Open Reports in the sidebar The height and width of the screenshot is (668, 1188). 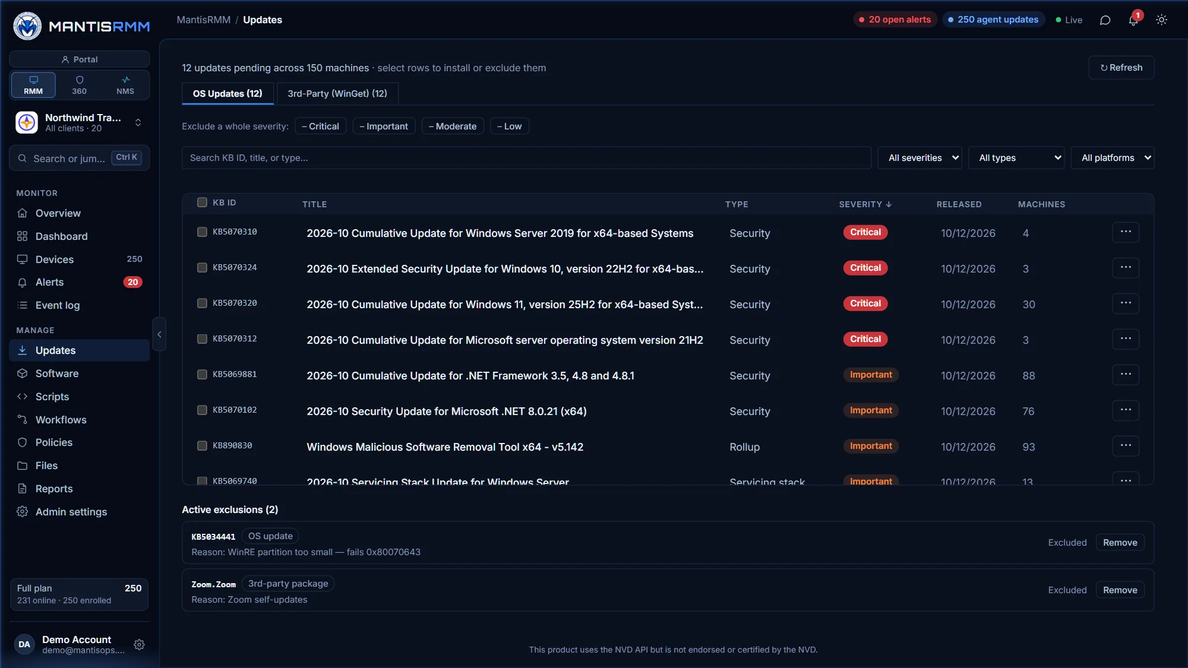click(79, 489)
